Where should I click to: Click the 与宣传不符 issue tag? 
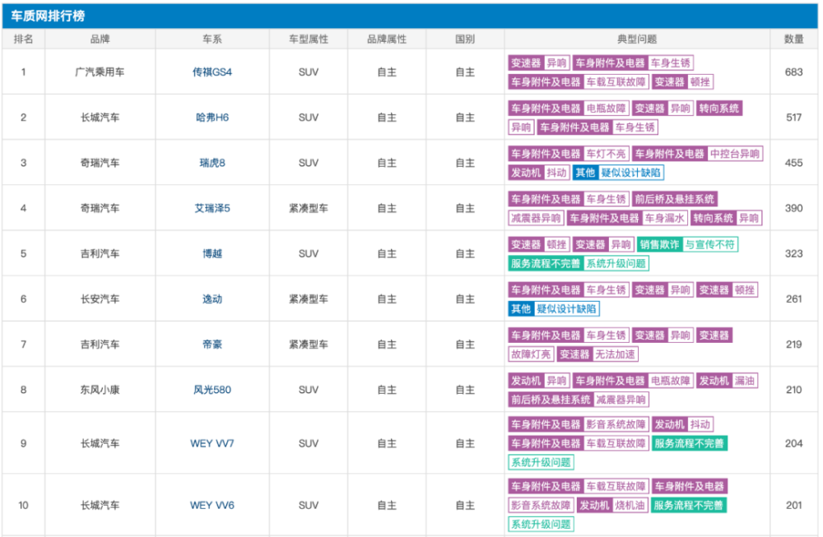click(709, 244)
